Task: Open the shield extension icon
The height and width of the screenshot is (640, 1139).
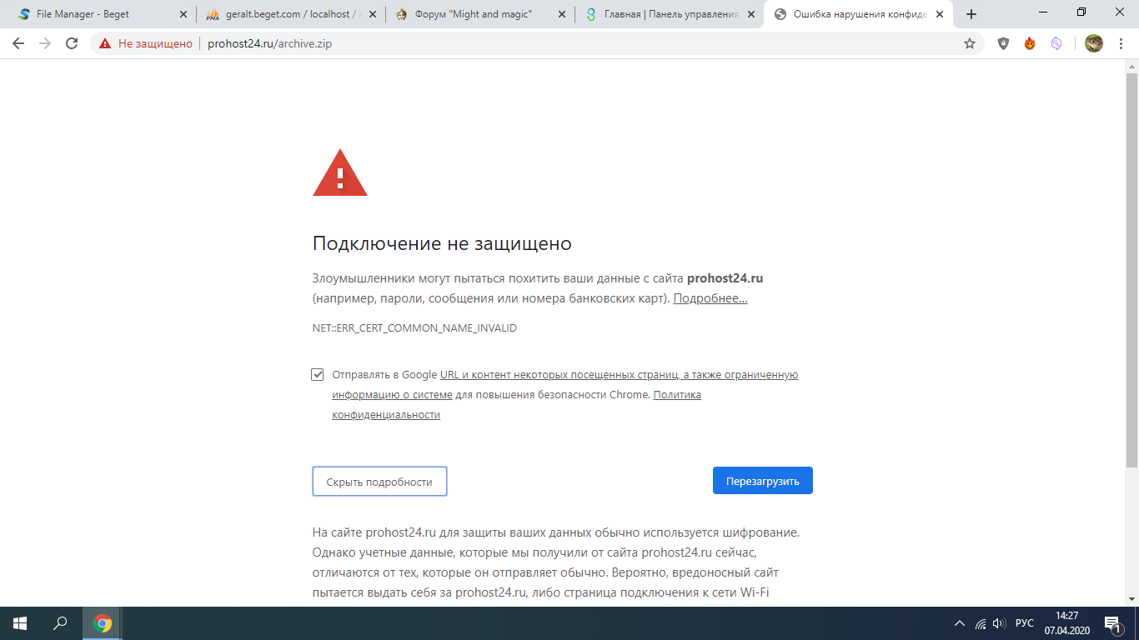Action: 1003,43
